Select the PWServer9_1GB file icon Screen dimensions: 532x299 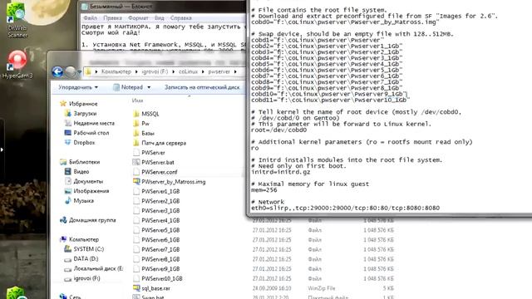click(136, 269)
